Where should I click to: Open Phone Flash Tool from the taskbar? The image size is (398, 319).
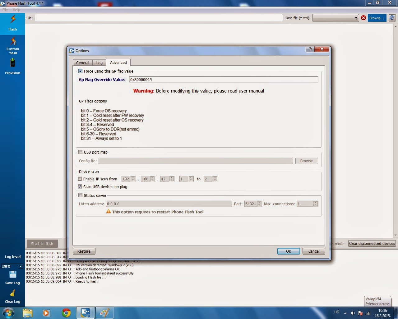(x=85, y=312)
